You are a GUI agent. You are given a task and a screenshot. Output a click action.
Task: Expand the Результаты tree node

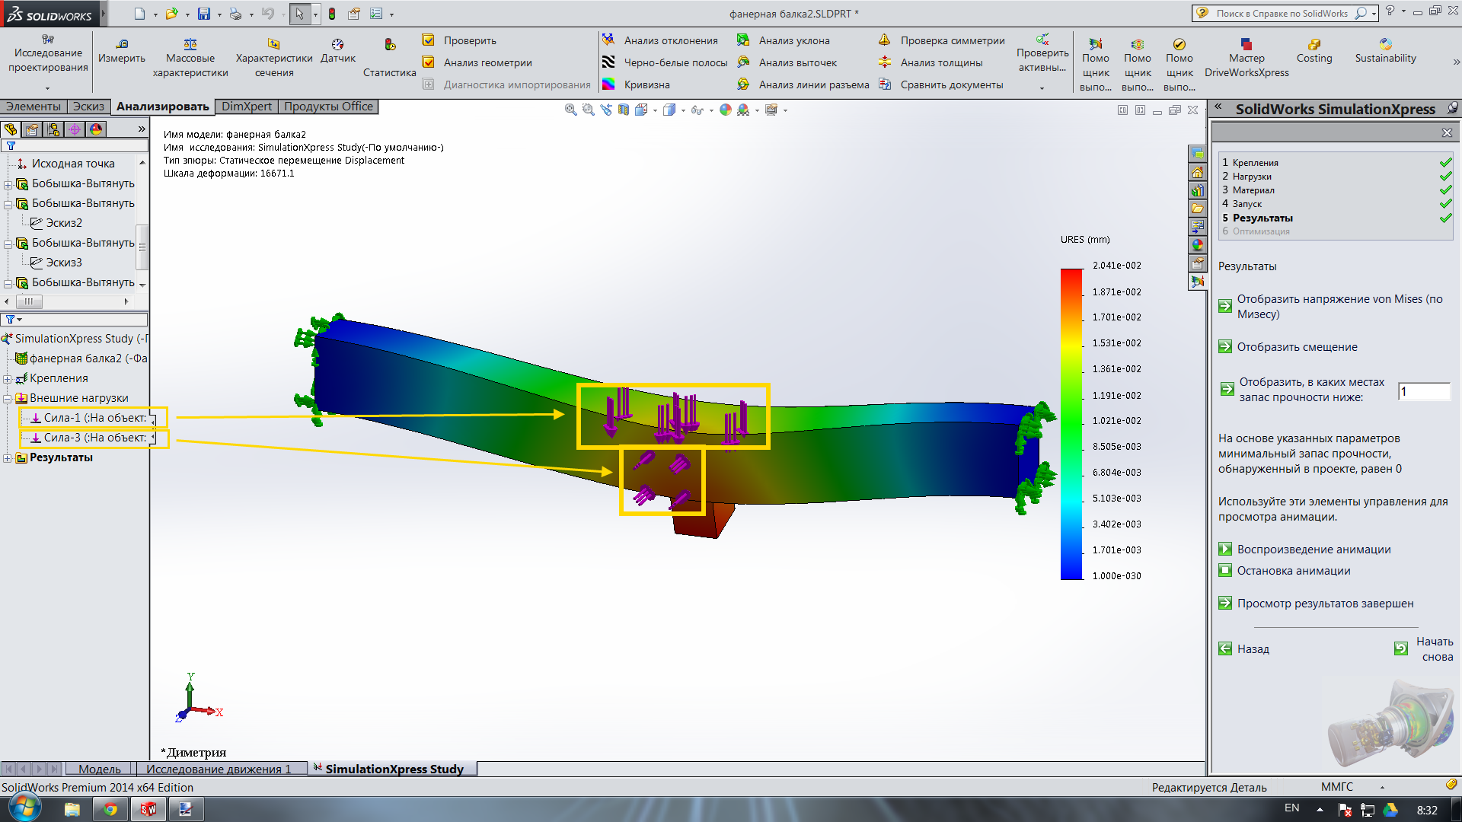click(8, 458)
